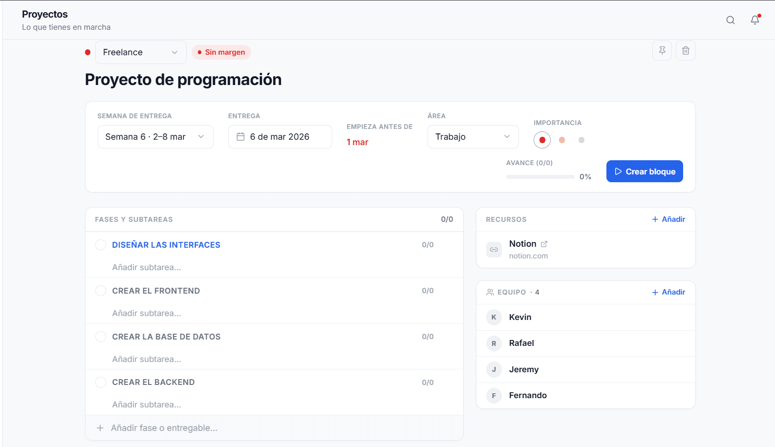775x447 pixels.
Task: Open Notion external link arrow icon
Action: (x=544, y=244)
